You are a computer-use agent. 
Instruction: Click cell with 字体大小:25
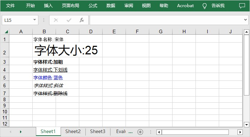(66, 50)
